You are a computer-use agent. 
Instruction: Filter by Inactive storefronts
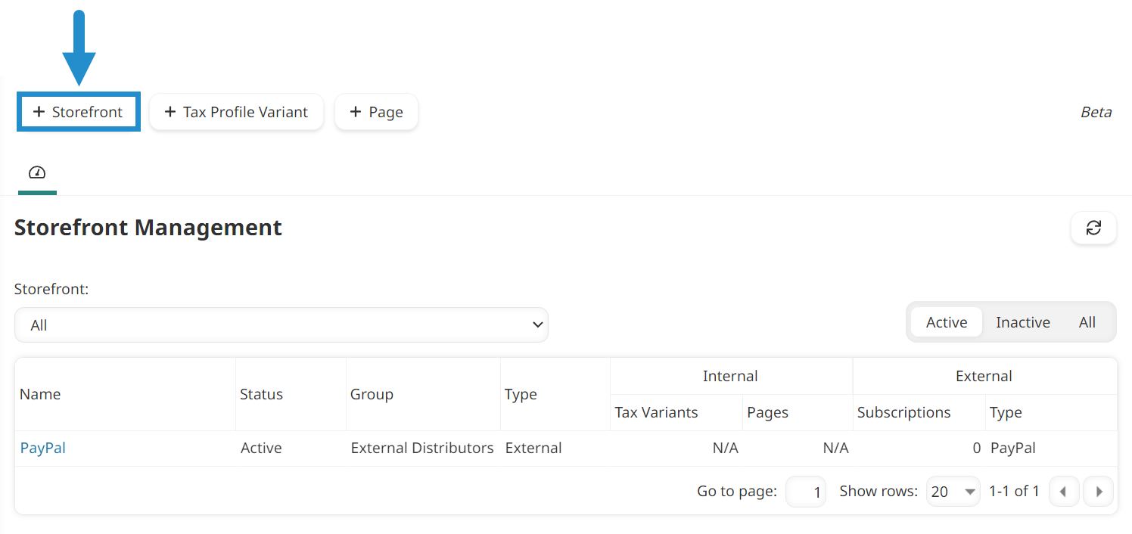[1022, 321]
